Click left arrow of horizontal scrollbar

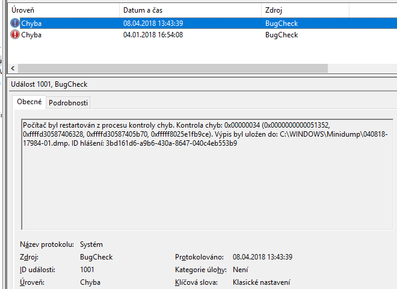coord(13,68)
